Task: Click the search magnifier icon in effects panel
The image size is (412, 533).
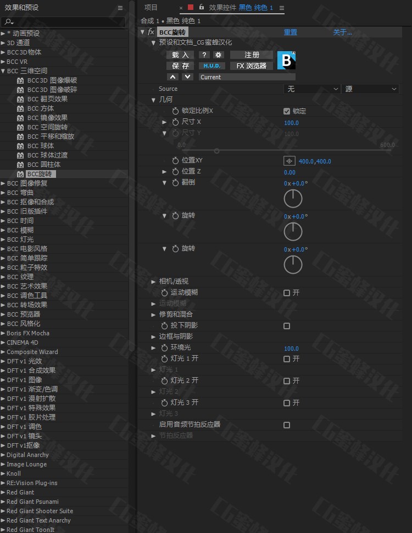Action: pos(9,22)
